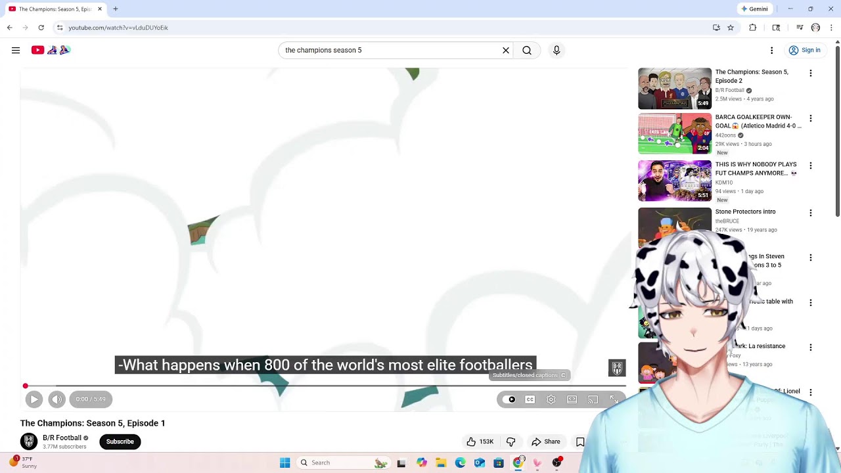Cast video with Play on TV icon
Image resolution: width=841 pixels, height=473 pixels.
[x=593, y=399]
